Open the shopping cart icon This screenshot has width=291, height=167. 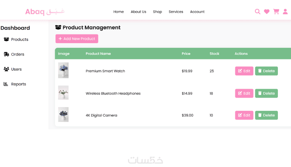[x=276, y=12]
